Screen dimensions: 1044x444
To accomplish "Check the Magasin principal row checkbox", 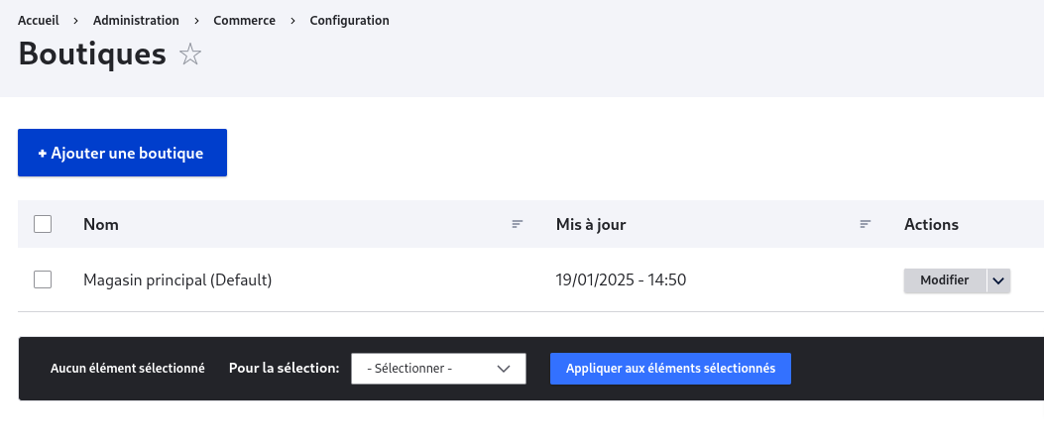I will coord(43,280).
